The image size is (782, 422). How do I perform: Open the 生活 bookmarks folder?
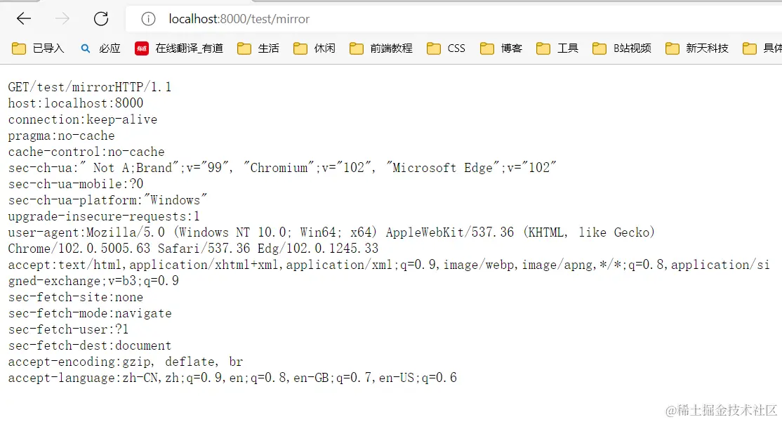coord(258,48)
